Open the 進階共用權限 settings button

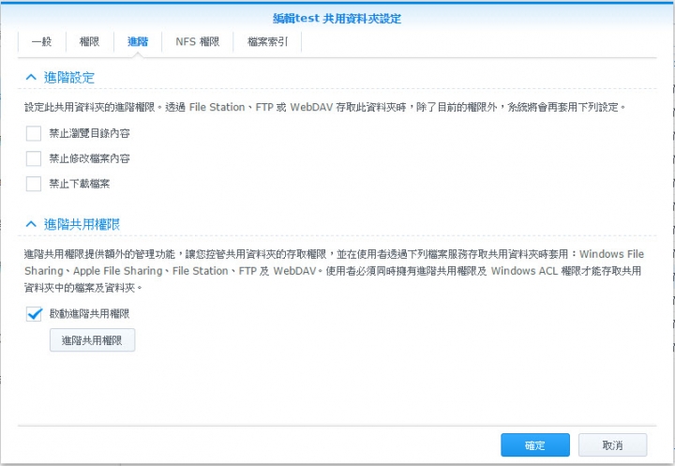click(92, 340)
